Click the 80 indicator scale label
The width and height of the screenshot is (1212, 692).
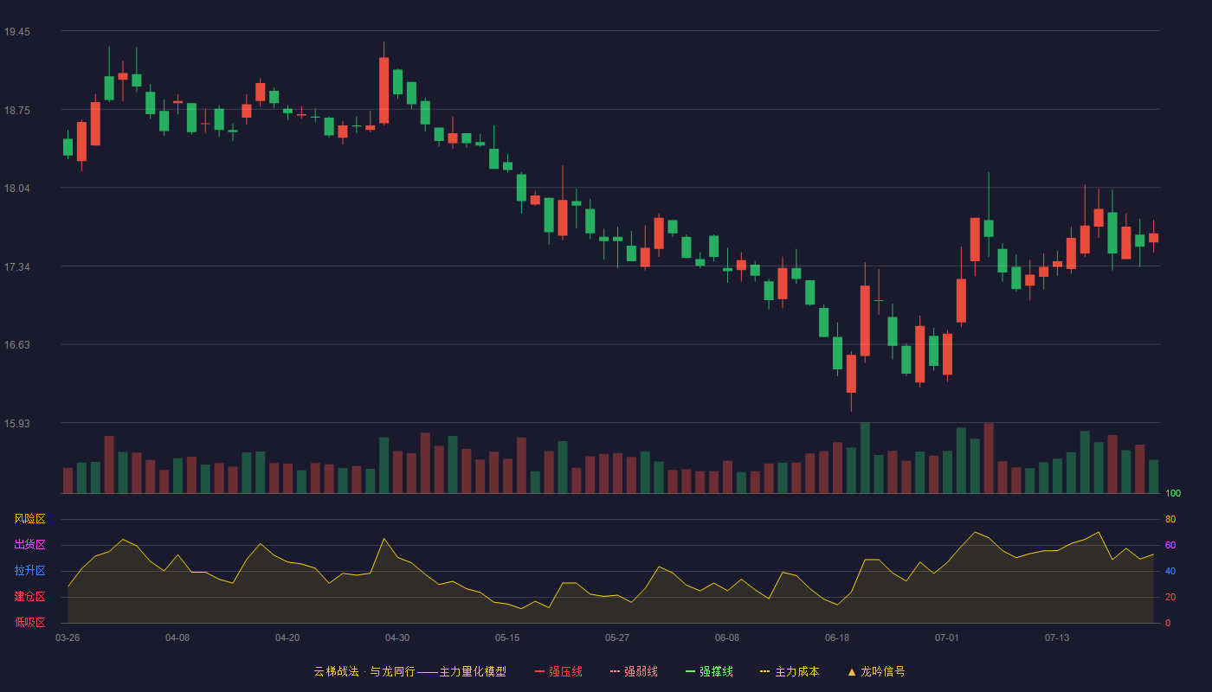click(1170, 520)
